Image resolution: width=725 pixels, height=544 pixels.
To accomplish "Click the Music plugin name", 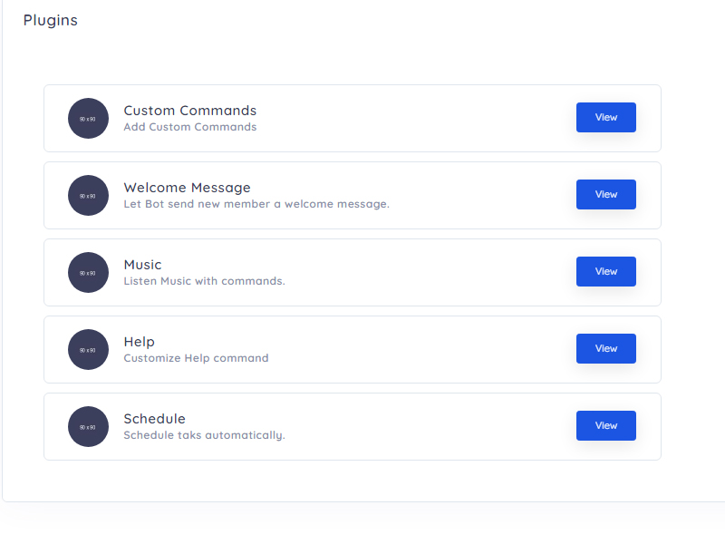I will coord(142,265).
